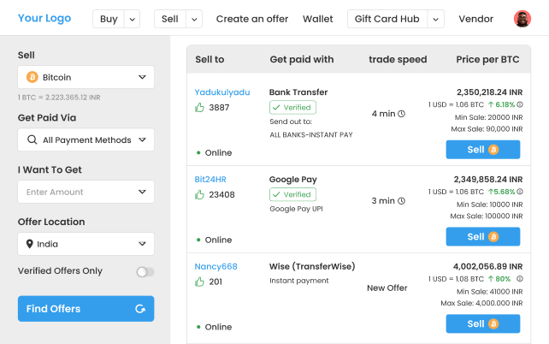Click the Bitcoin coin icon in Sell field
Screen dimensions: 549x344
click(x=32, y=77)
